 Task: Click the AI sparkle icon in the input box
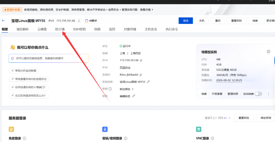point(13,58)
